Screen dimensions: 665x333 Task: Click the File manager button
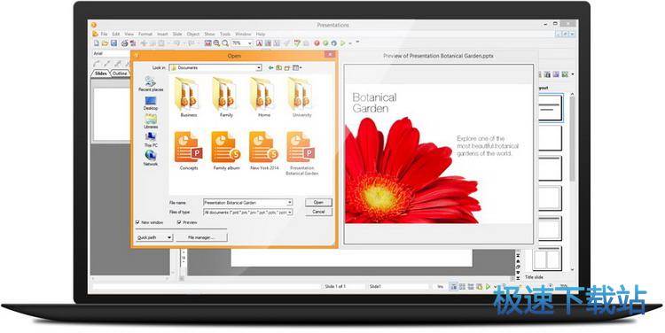[201, 237]
